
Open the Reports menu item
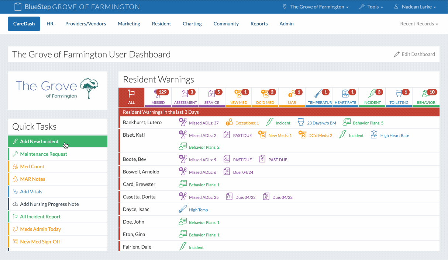click(259, 24)
